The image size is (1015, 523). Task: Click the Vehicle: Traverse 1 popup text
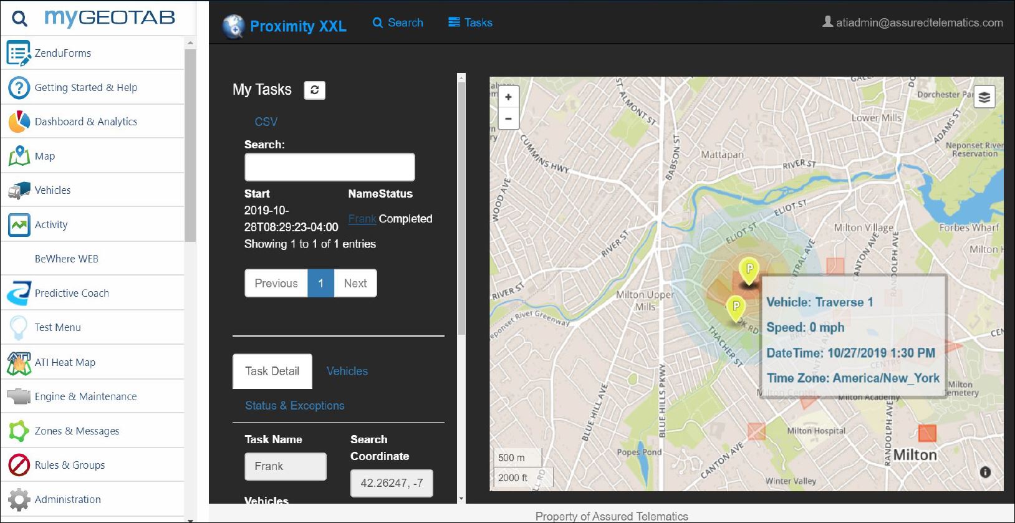[820, 302]
